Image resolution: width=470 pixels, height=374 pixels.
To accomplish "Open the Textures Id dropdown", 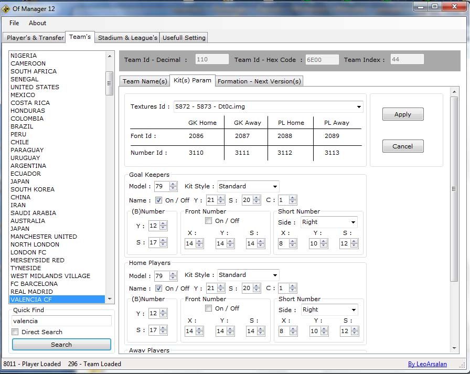I will tap(359, 107).
